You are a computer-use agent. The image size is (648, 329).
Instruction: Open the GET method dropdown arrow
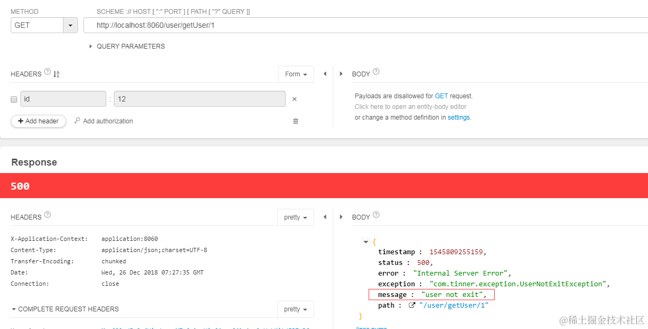click(71, 25)
